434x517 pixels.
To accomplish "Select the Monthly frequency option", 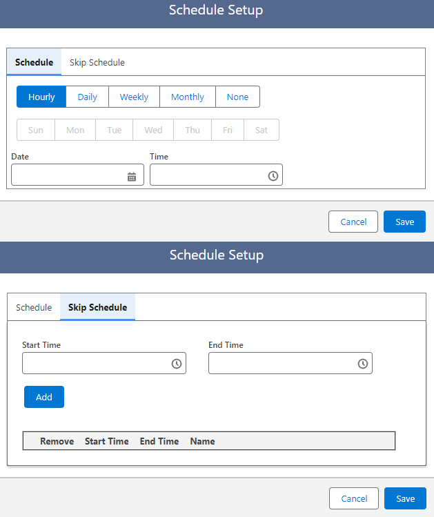I will tap(188, 97).
